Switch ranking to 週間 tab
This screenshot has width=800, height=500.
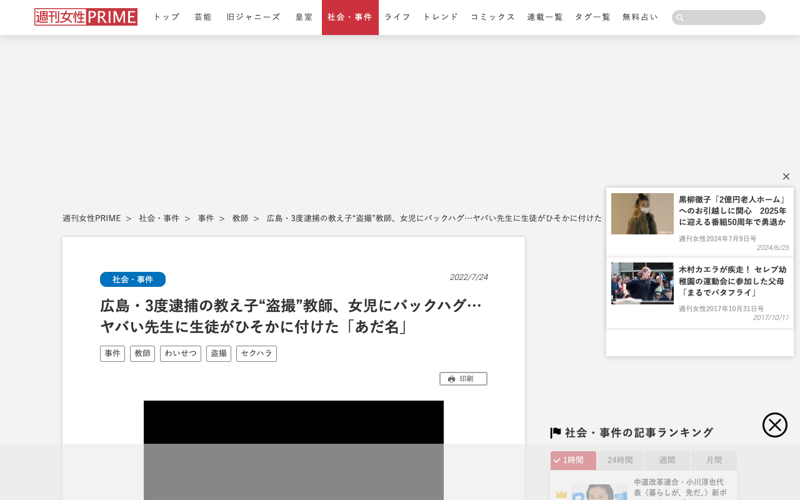click(667, 460)
